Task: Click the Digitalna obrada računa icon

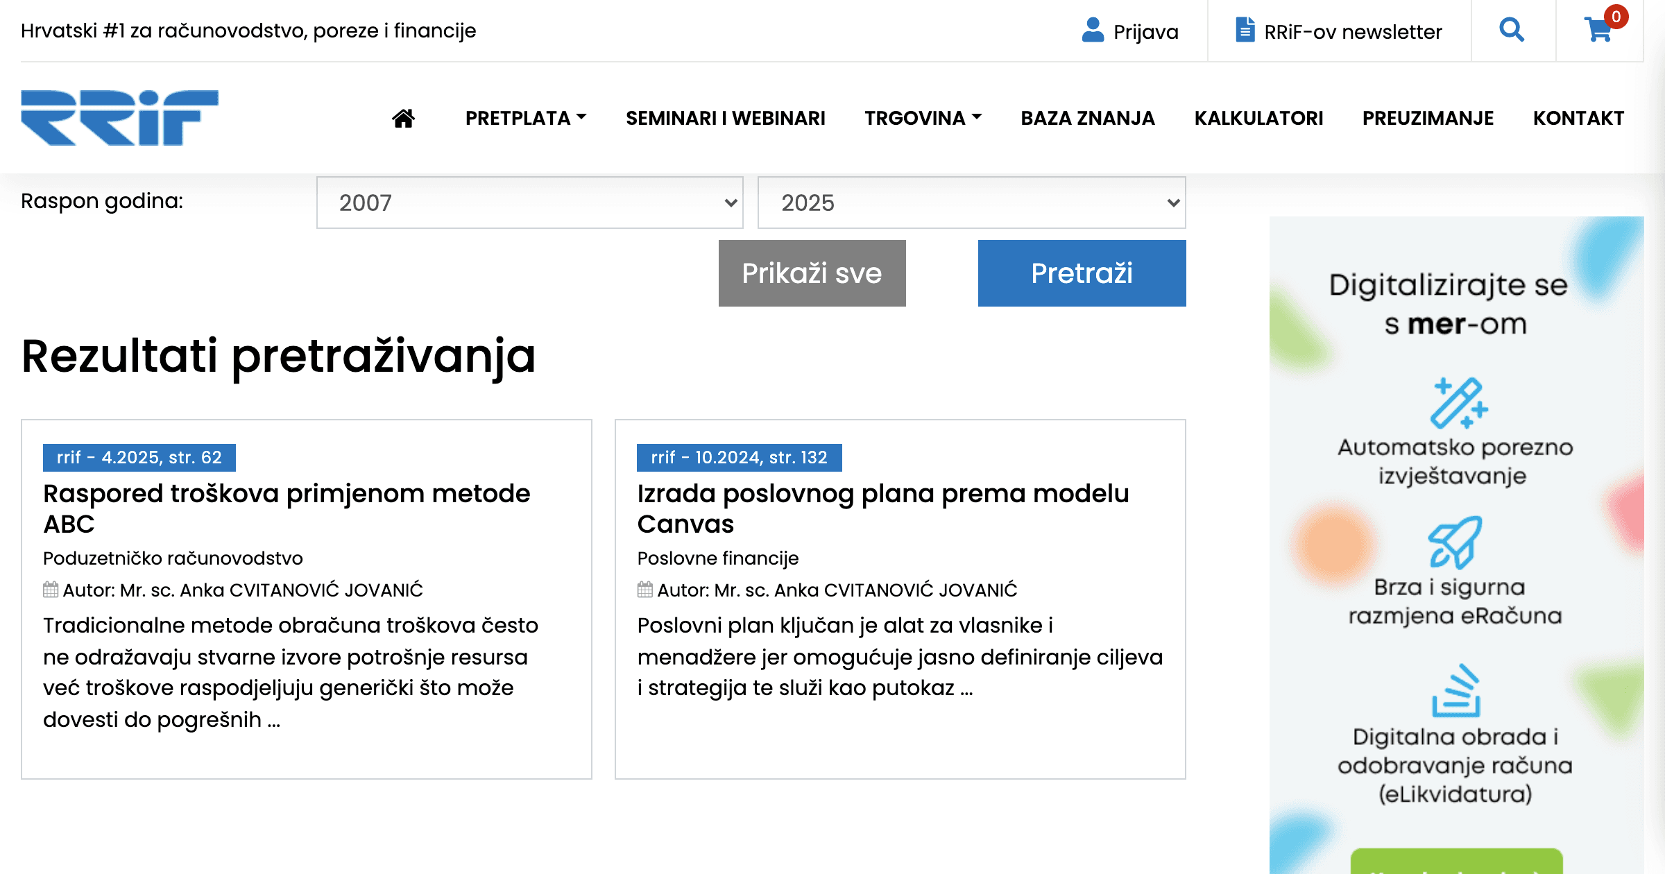Action: 1455,691
